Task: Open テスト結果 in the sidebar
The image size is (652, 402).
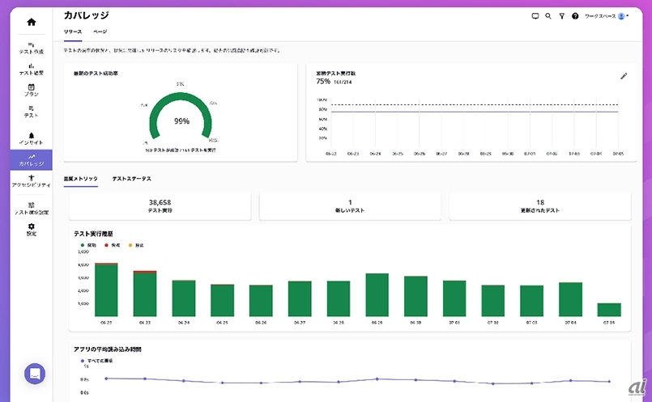Action: (x=31, y=69)
